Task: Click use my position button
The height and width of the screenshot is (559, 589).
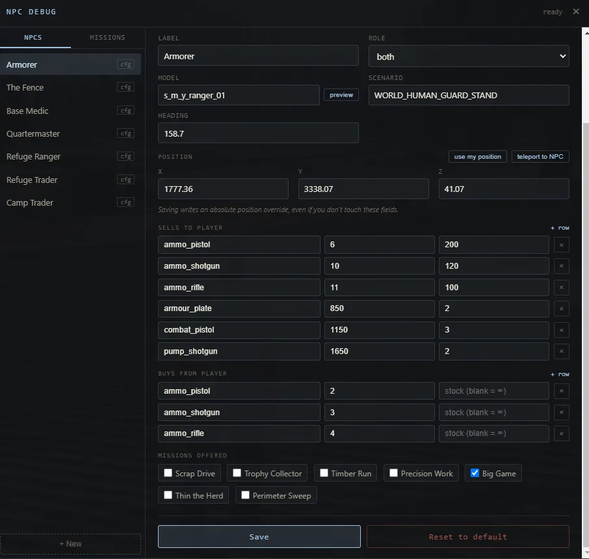Action: [477, 156]
